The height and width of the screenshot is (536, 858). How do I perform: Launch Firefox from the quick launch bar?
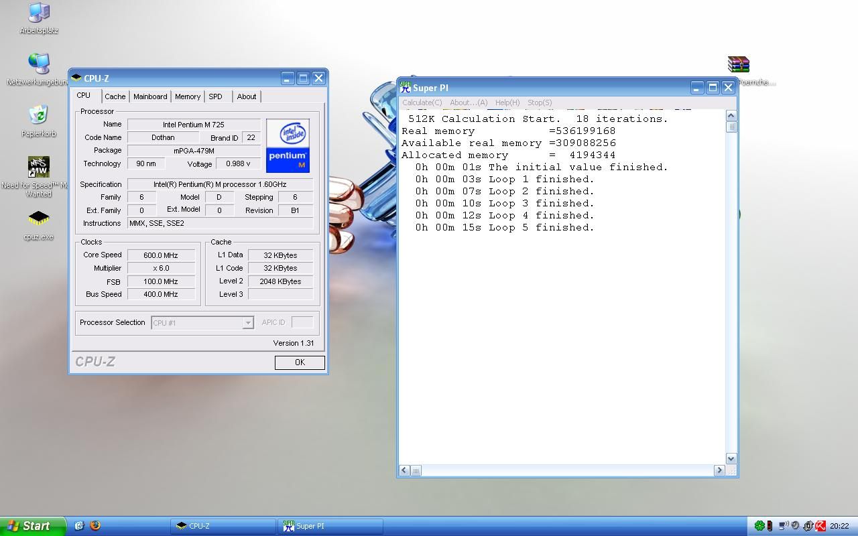(95, 526)
